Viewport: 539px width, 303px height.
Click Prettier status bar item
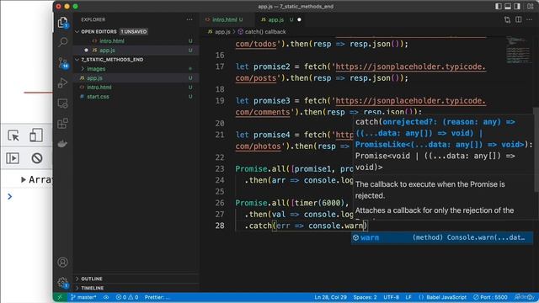[x=157, y=297]
